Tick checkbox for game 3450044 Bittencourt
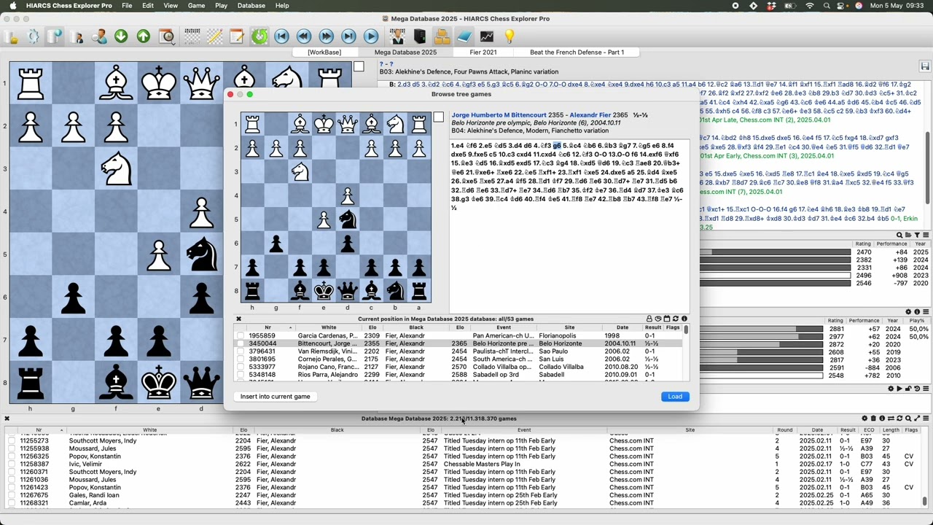Viewport: 933px width, 525px height. pyautogui.click(x=241, y=343)
